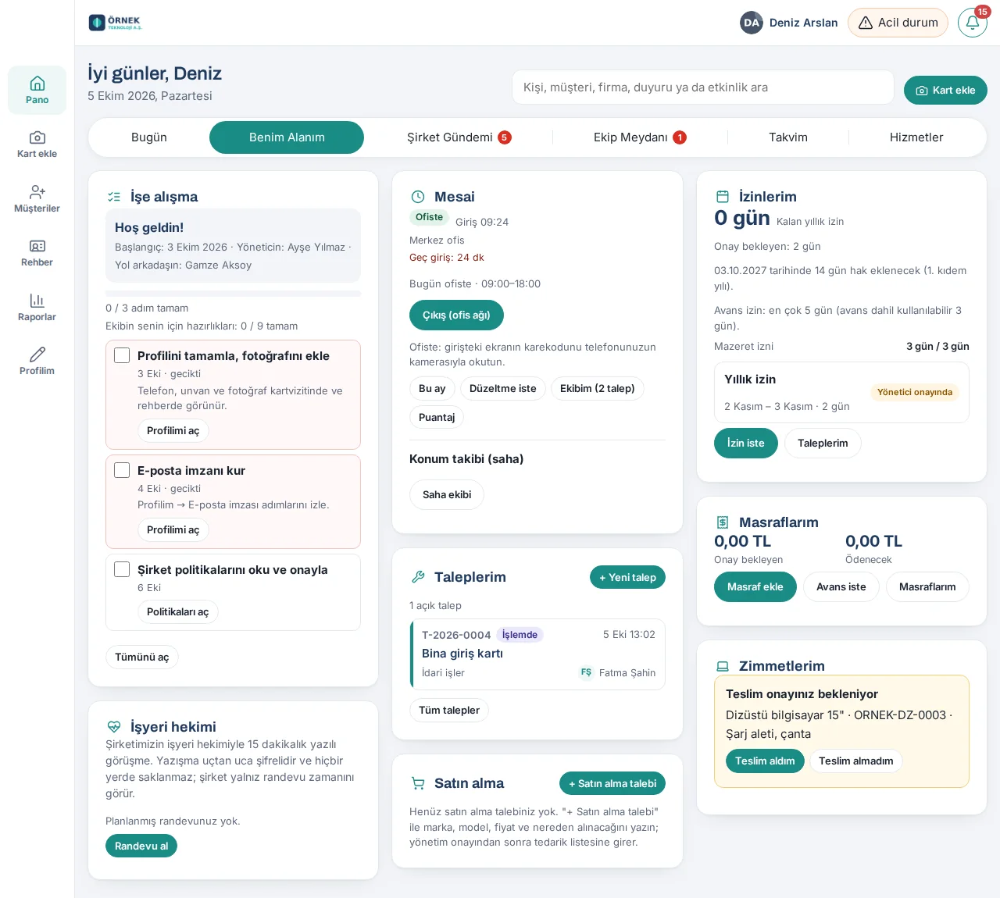Viewport: 1000px width, 898px height.
Task: Click the wrench icon beside Taleplerim
Action: click(418, 577)
